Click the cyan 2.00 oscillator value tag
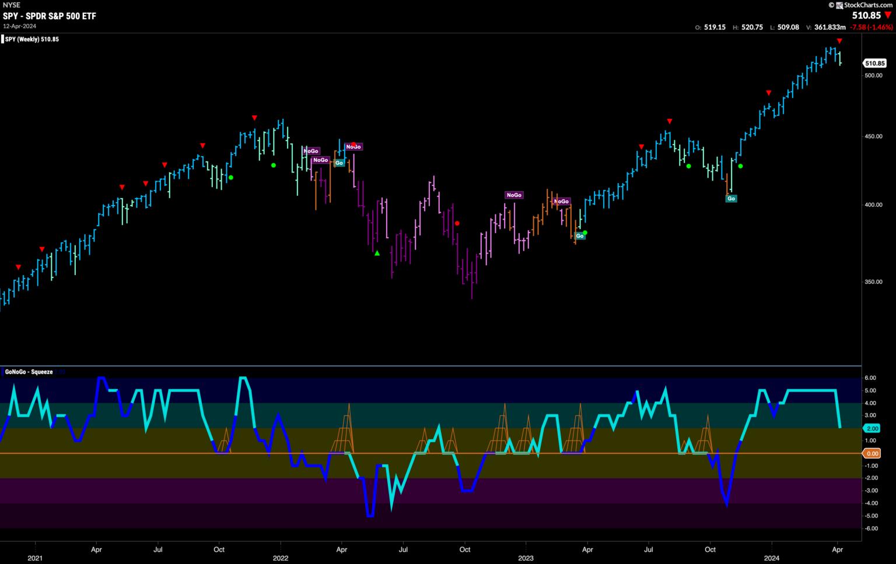The width and height of the screenshot is (896, 564). 872,428
